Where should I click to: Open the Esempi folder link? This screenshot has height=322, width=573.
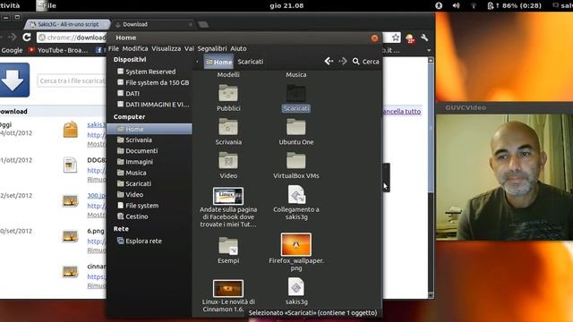tap(228, 246)
